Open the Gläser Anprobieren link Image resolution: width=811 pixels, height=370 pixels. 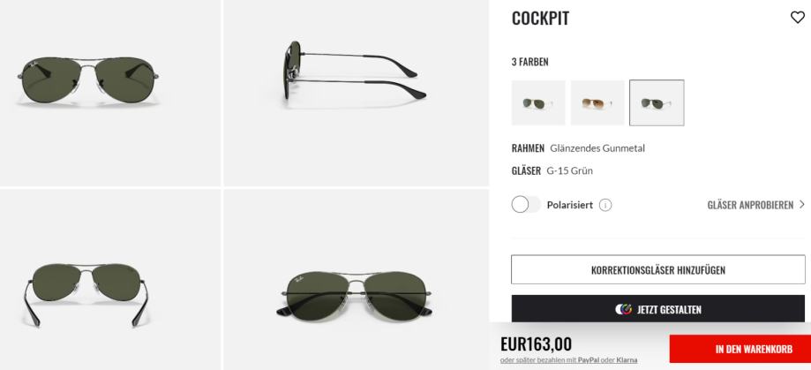click(x=750, y=205)
